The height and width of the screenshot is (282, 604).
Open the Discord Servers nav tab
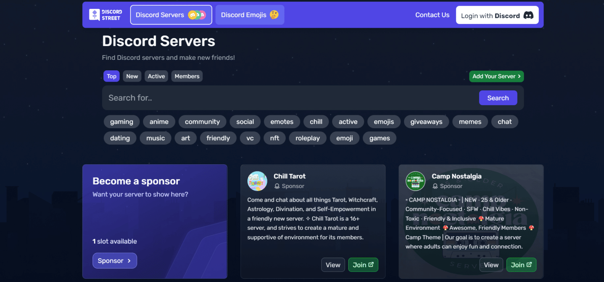[x=171, y=15]
